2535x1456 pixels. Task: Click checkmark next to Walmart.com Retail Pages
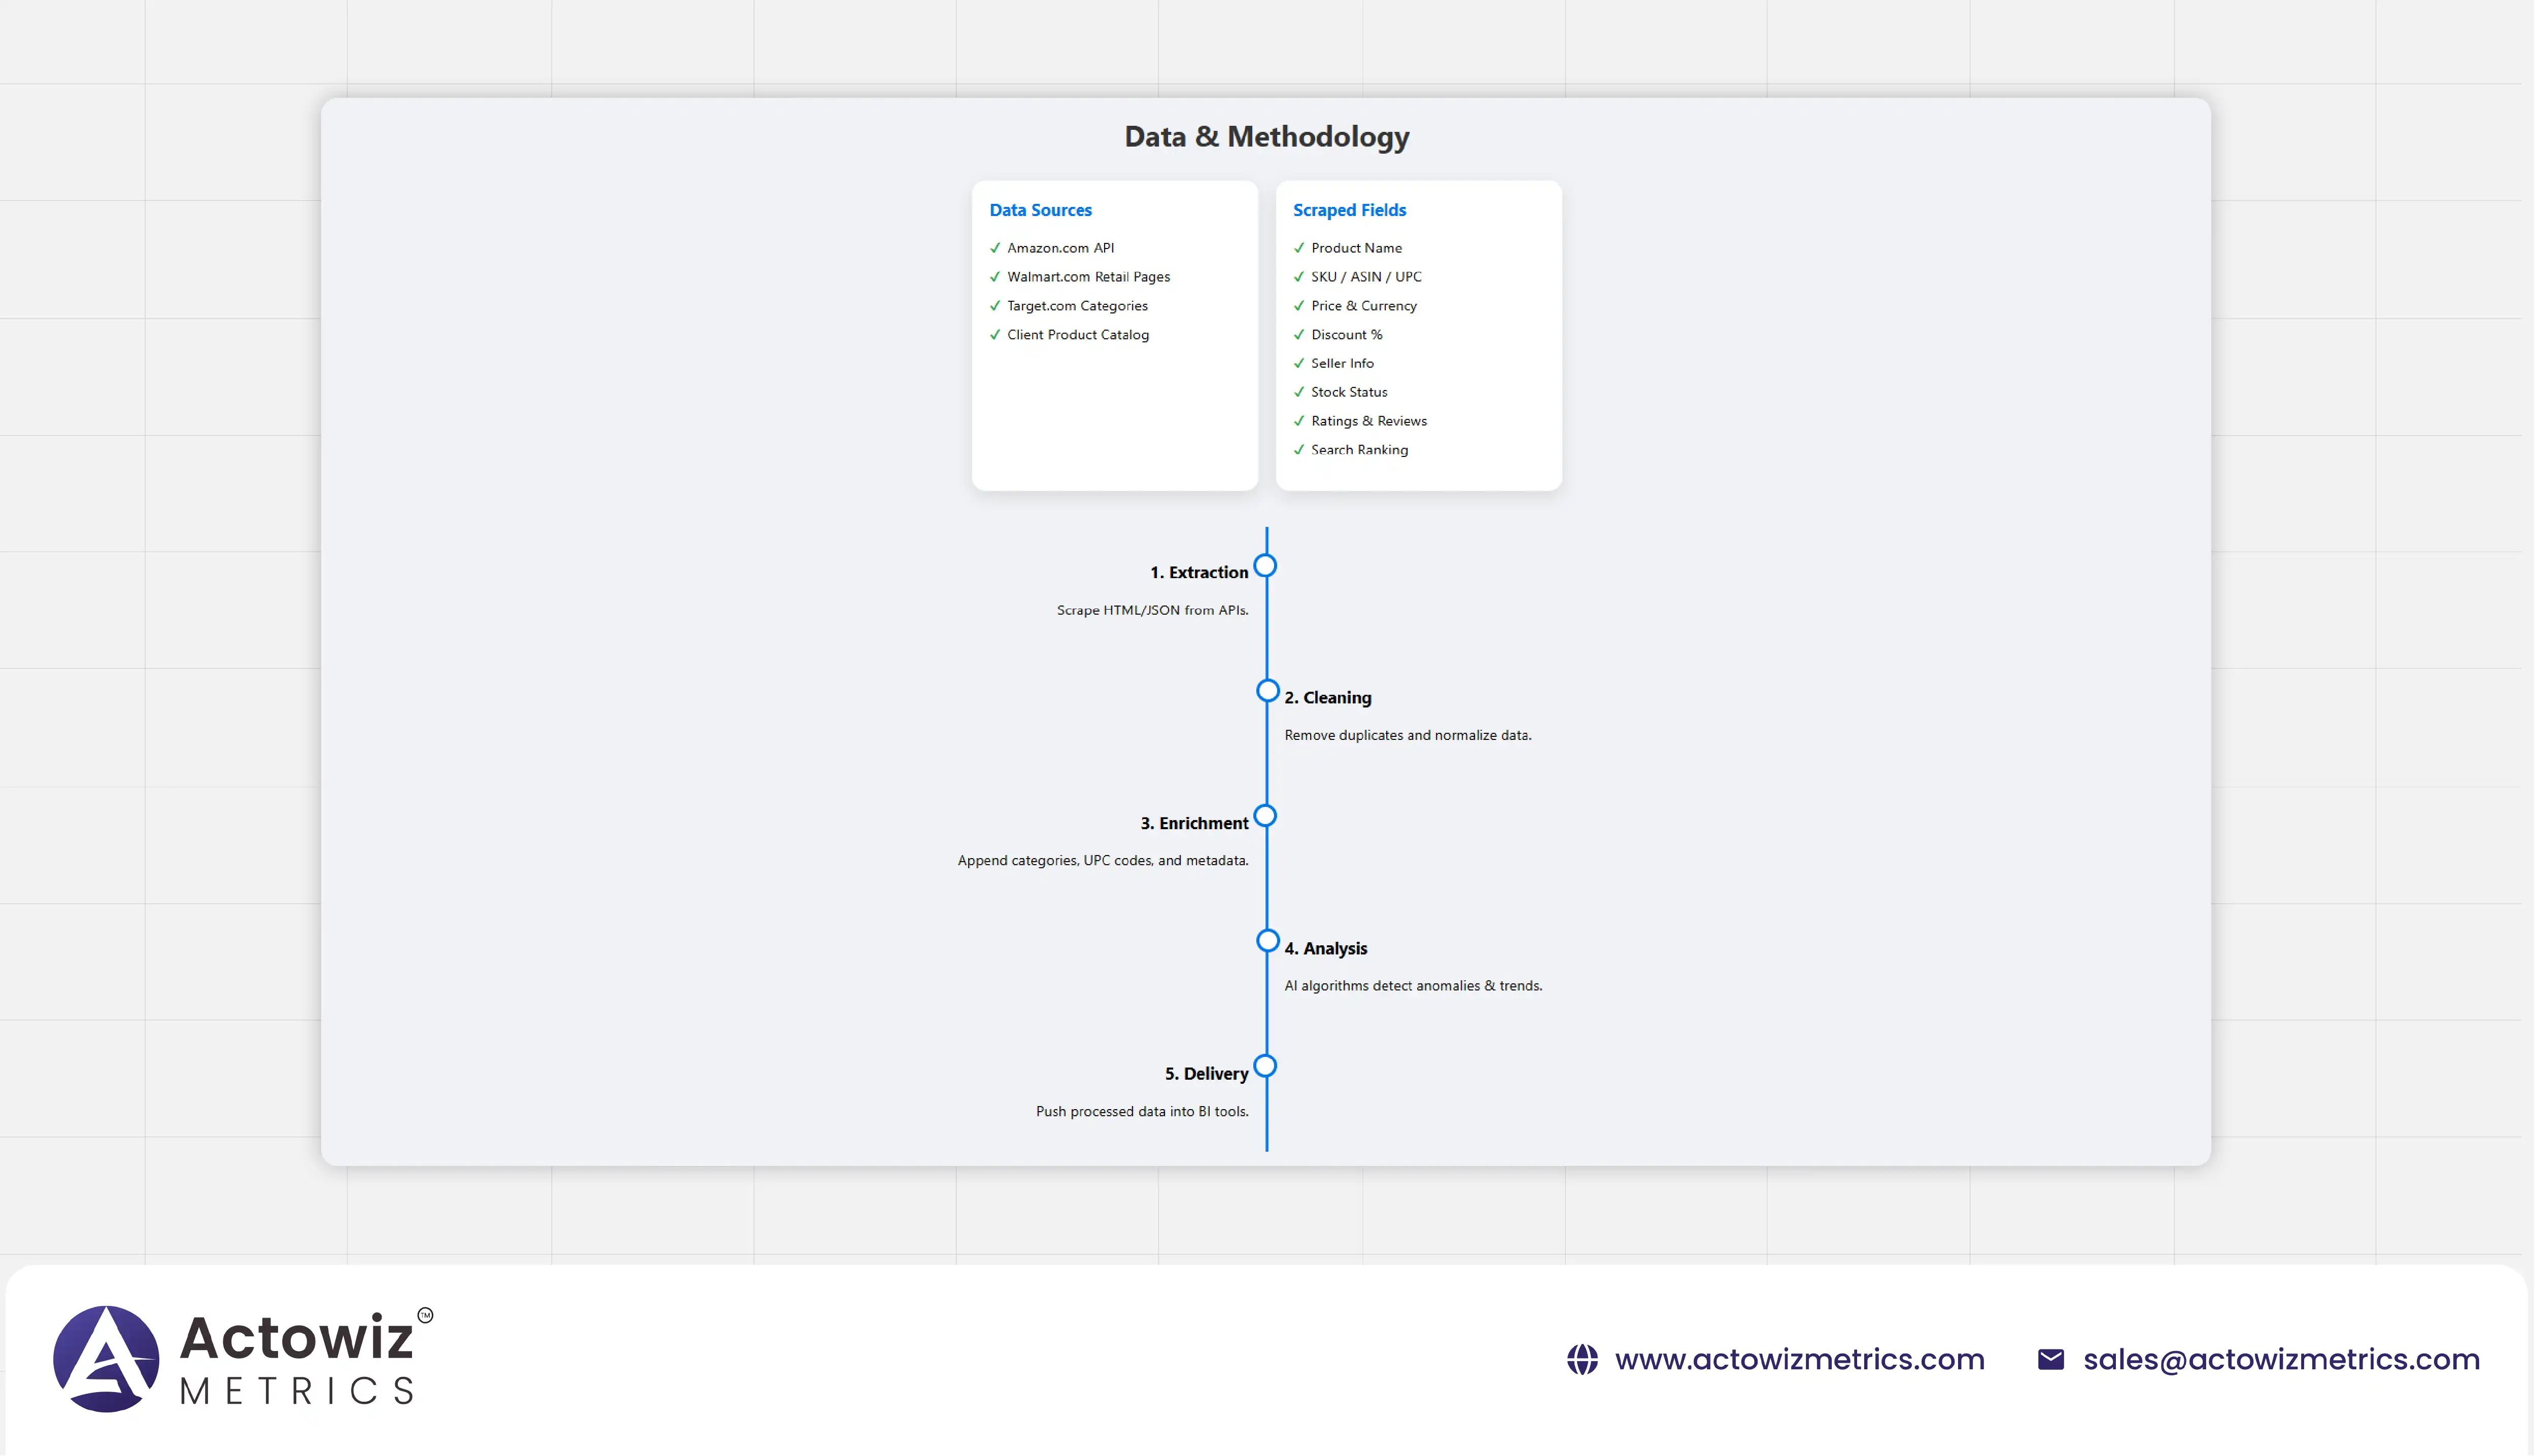coord(996,277)
